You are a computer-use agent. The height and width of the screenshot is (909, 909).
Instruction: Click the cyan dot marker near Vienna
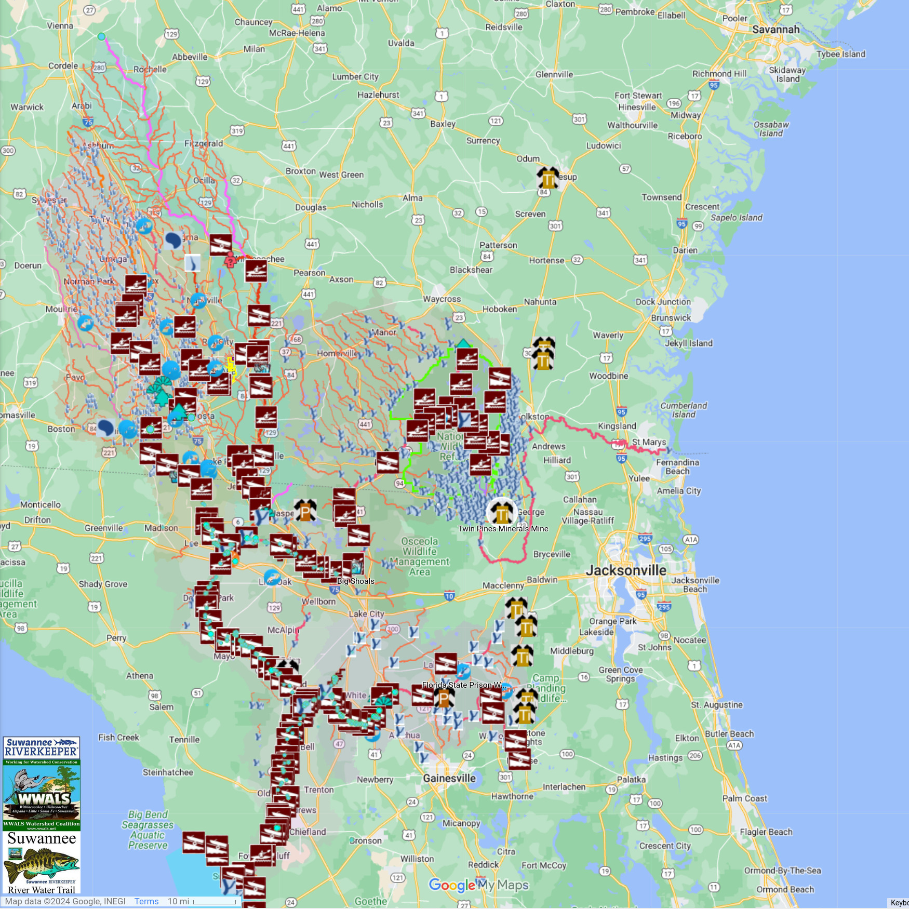click(102, 36)
